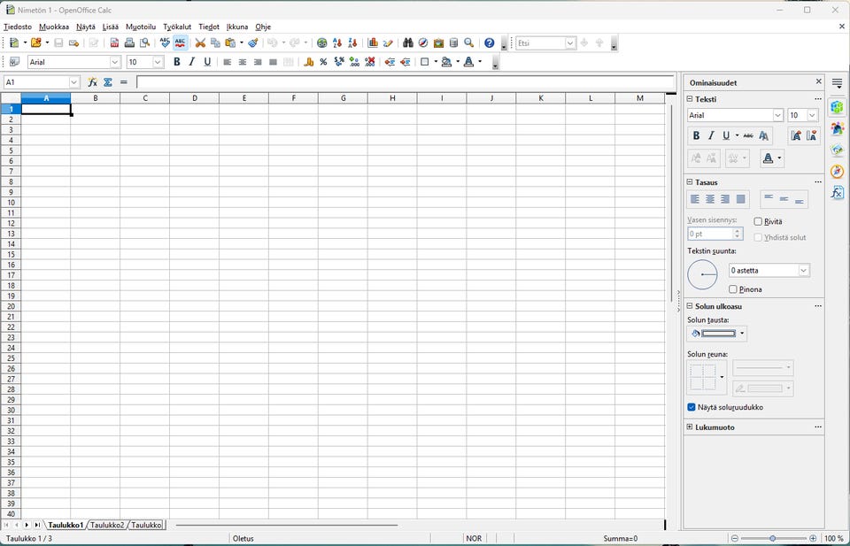The width and height of the screenshot is (850, 546).
Task: Click zoom in plus button in status bar
Action: pos(813,538)
